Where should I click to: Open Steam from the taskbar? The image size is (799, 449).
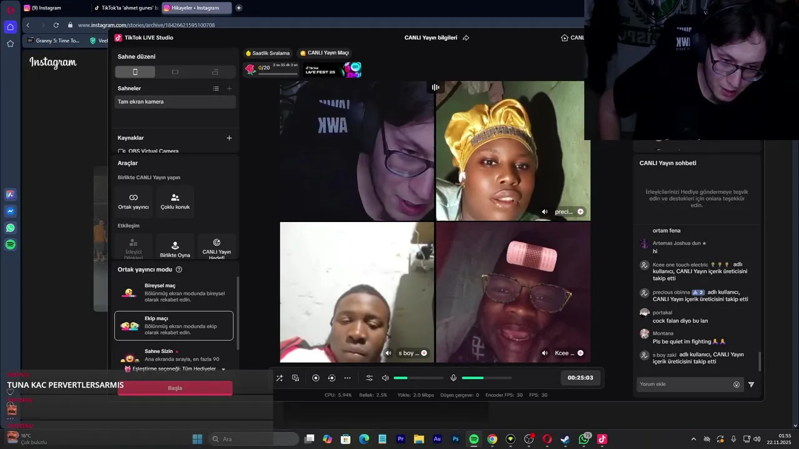coord(565,439)
